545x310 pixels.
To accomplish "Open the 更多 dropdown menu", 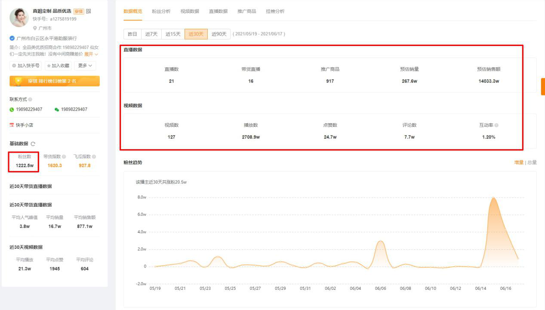I will [x=85, y=66].
